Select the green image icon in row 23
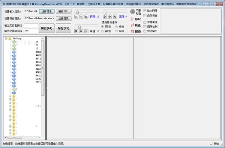This screenshot has height=148, width=225. [x=14, y=45]
